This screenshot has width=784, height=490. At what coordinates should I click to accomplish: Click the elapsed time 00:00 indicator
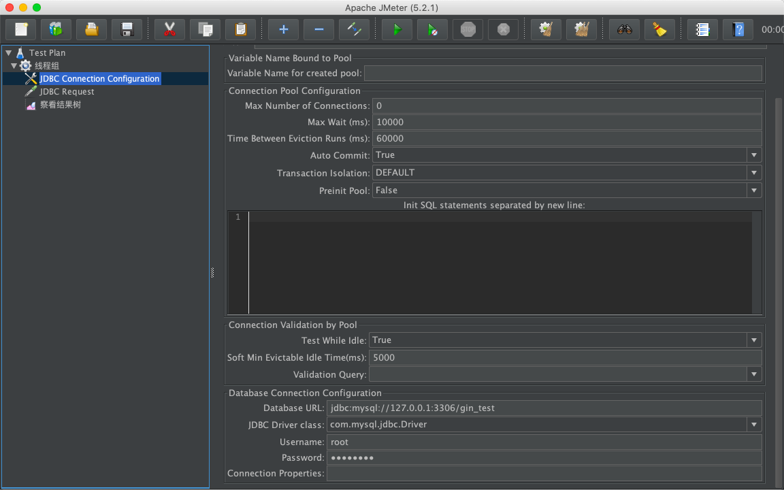[772, 29]
